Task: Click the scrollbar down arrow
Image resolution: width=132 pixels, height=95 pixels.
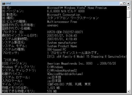Action: click(x=128, y=91)
